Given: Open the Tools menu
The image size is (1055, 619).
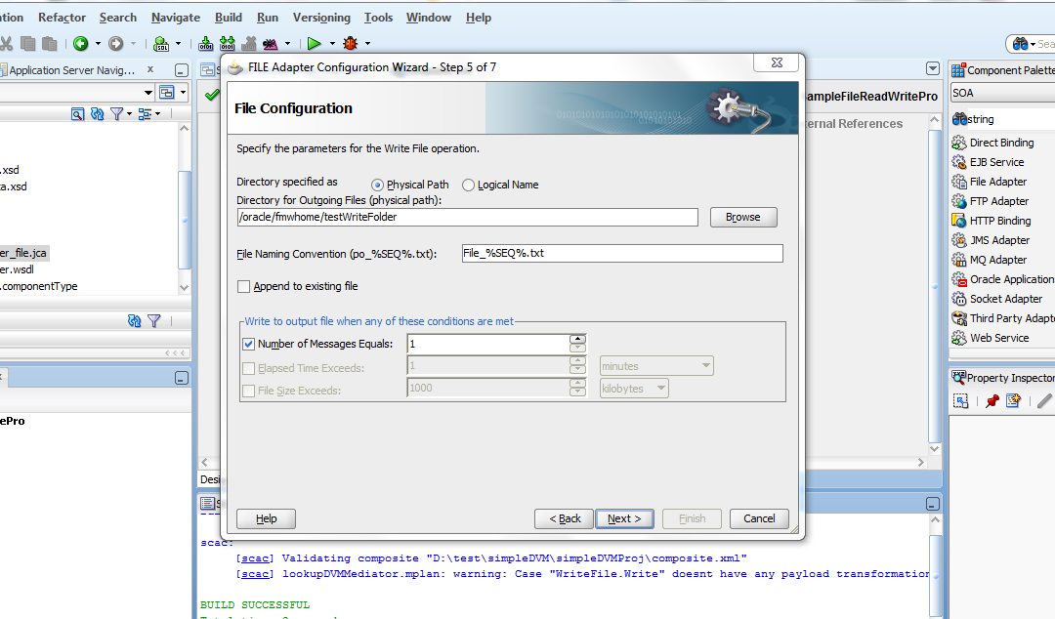Looking at the screenshot, I should tap(377, 17).
